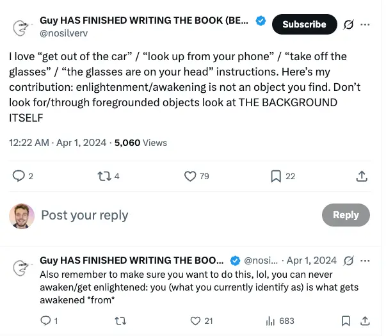The height and width of the screenshot is (336, 386).
Task: Open the 12:22 AM Apr 1, 2024 timestamp
Action: (58, 143)
